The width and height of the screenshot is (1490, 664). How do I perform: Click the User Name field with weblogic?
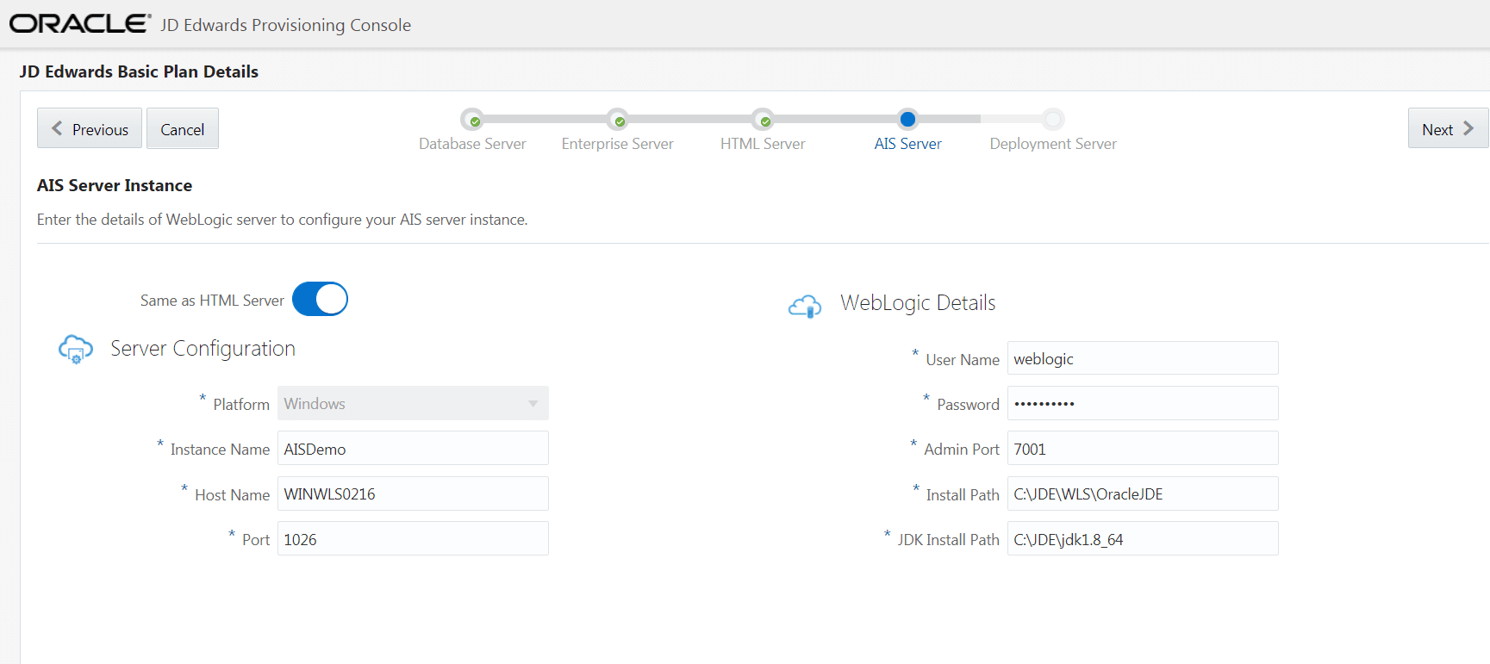pyautogui.click(x=1143, y=358)
